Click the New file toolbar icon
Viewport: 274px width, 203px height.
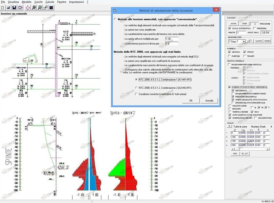point(3,7)
